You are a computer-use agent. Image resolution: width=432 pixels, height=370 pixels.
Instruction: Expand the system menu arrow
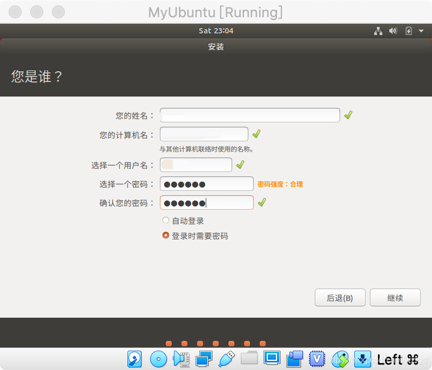point(421,31)
